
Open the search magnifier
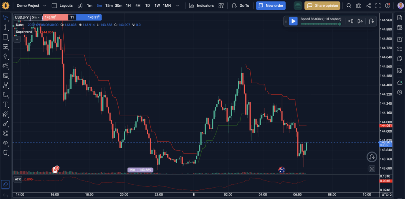pyautogui.click(x=349, y=6)
